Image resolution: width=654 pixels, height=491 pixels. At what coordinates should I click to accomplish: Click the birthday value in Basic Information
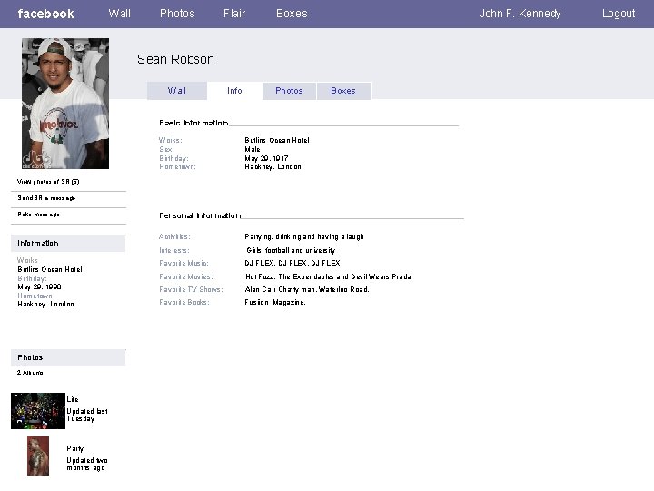tap(266, 158)
